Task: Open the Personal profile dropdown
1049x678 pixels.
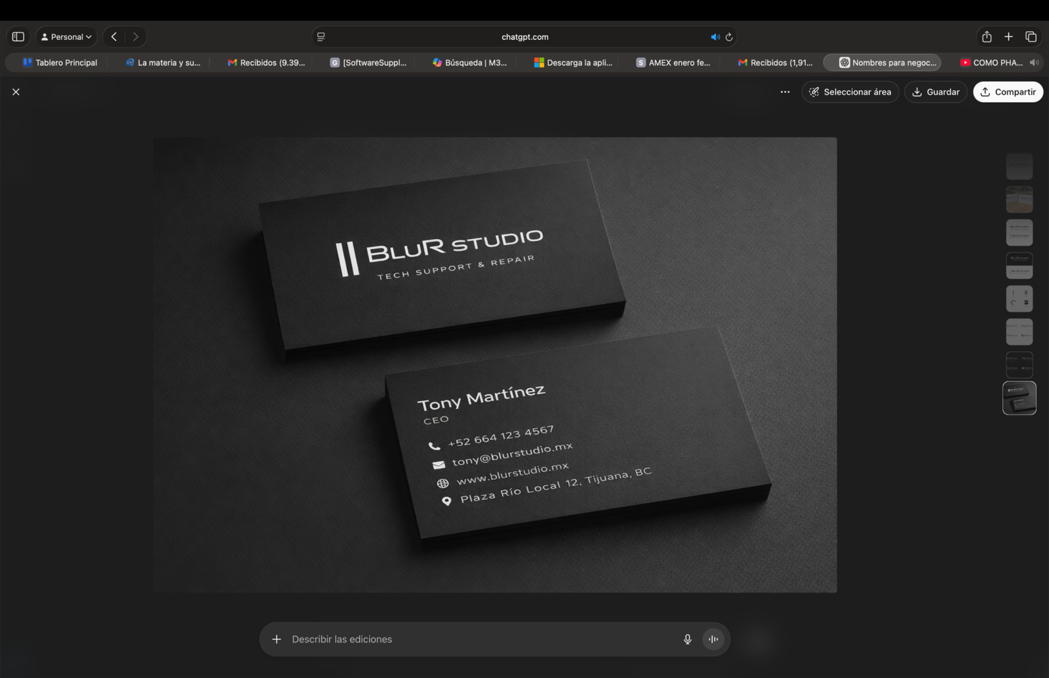Action: tap(66, 37)
